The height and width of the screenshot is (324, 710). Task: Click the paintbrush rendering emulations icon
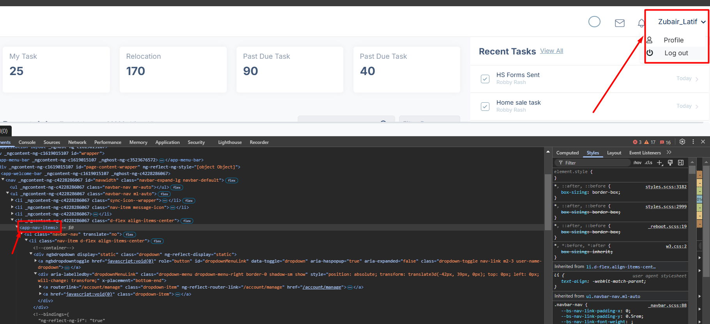(x=670, y=163)
